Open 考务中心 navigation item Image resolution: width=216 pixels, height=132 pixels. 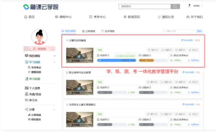click(x=98, y=17)
